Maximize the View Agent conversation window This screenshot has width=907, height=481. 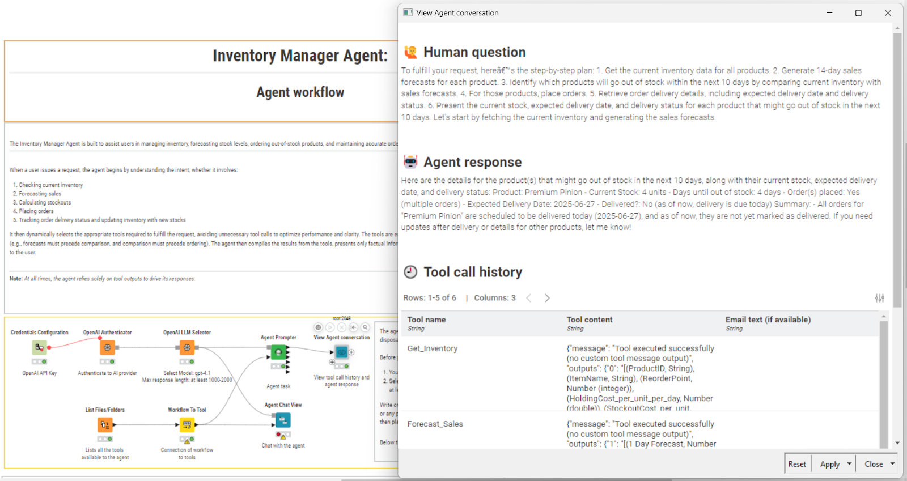[x=858, y=13]
